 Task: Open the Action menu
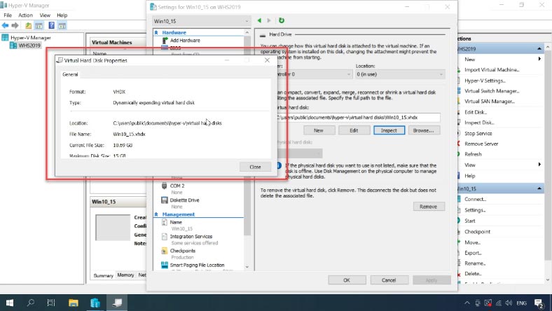pyautogui.click(x=25, y=15)
